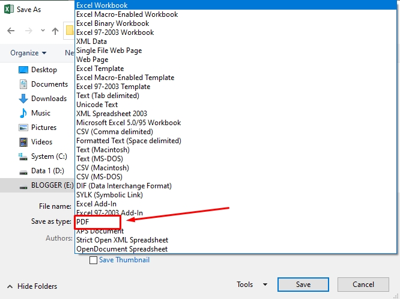Click the Excel app icon in title bar
This screenshot has width=400, height=299.
[9, 10]
